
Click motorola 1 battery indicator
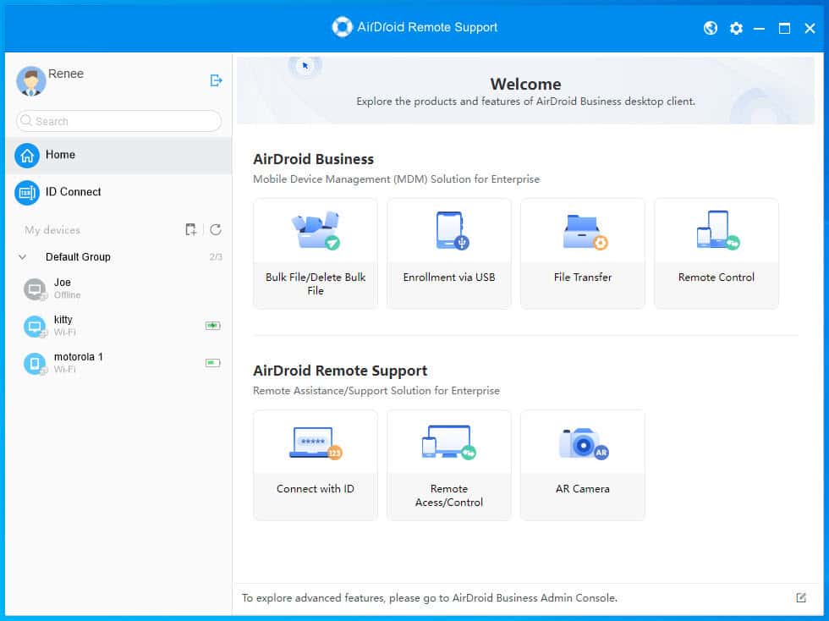(212, 363)
